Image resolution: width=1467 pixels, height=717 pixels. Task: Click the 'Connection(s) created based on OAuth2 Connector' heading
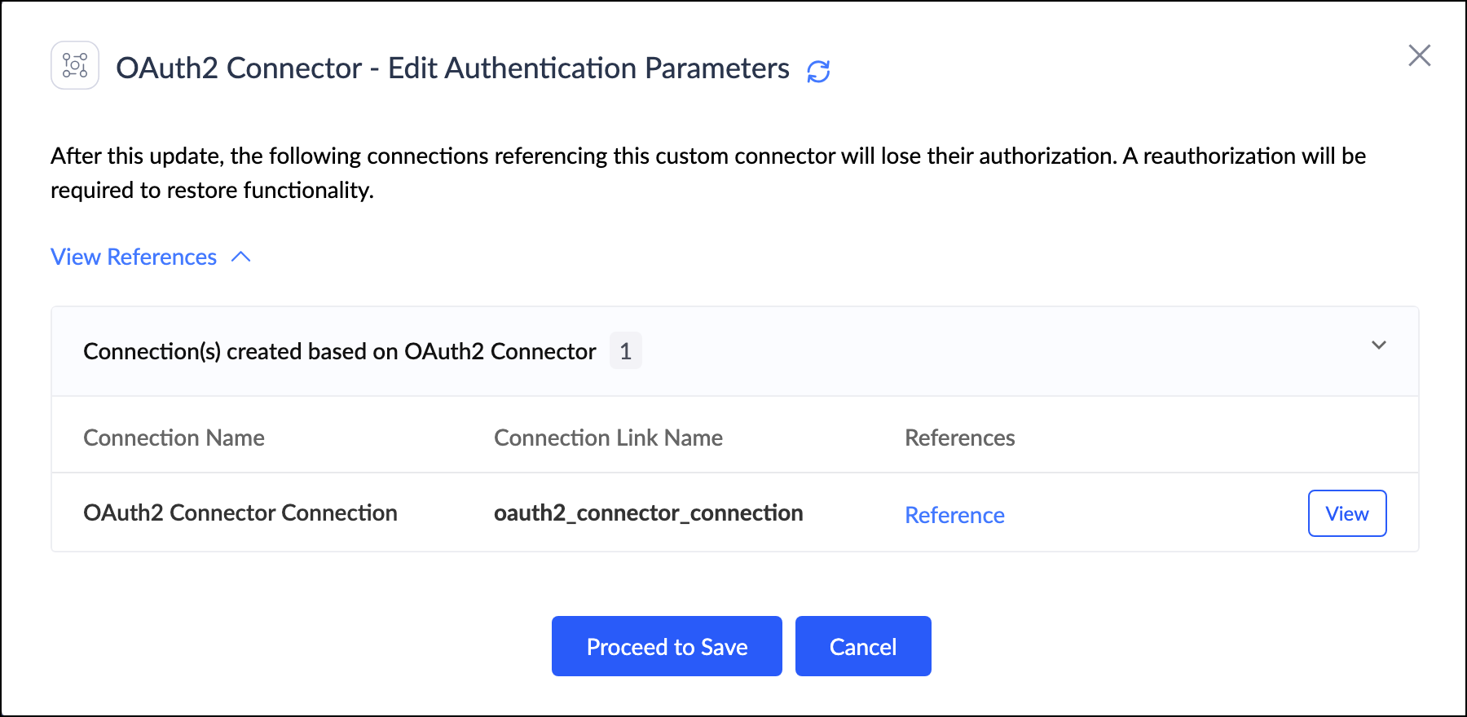point(339,351)
